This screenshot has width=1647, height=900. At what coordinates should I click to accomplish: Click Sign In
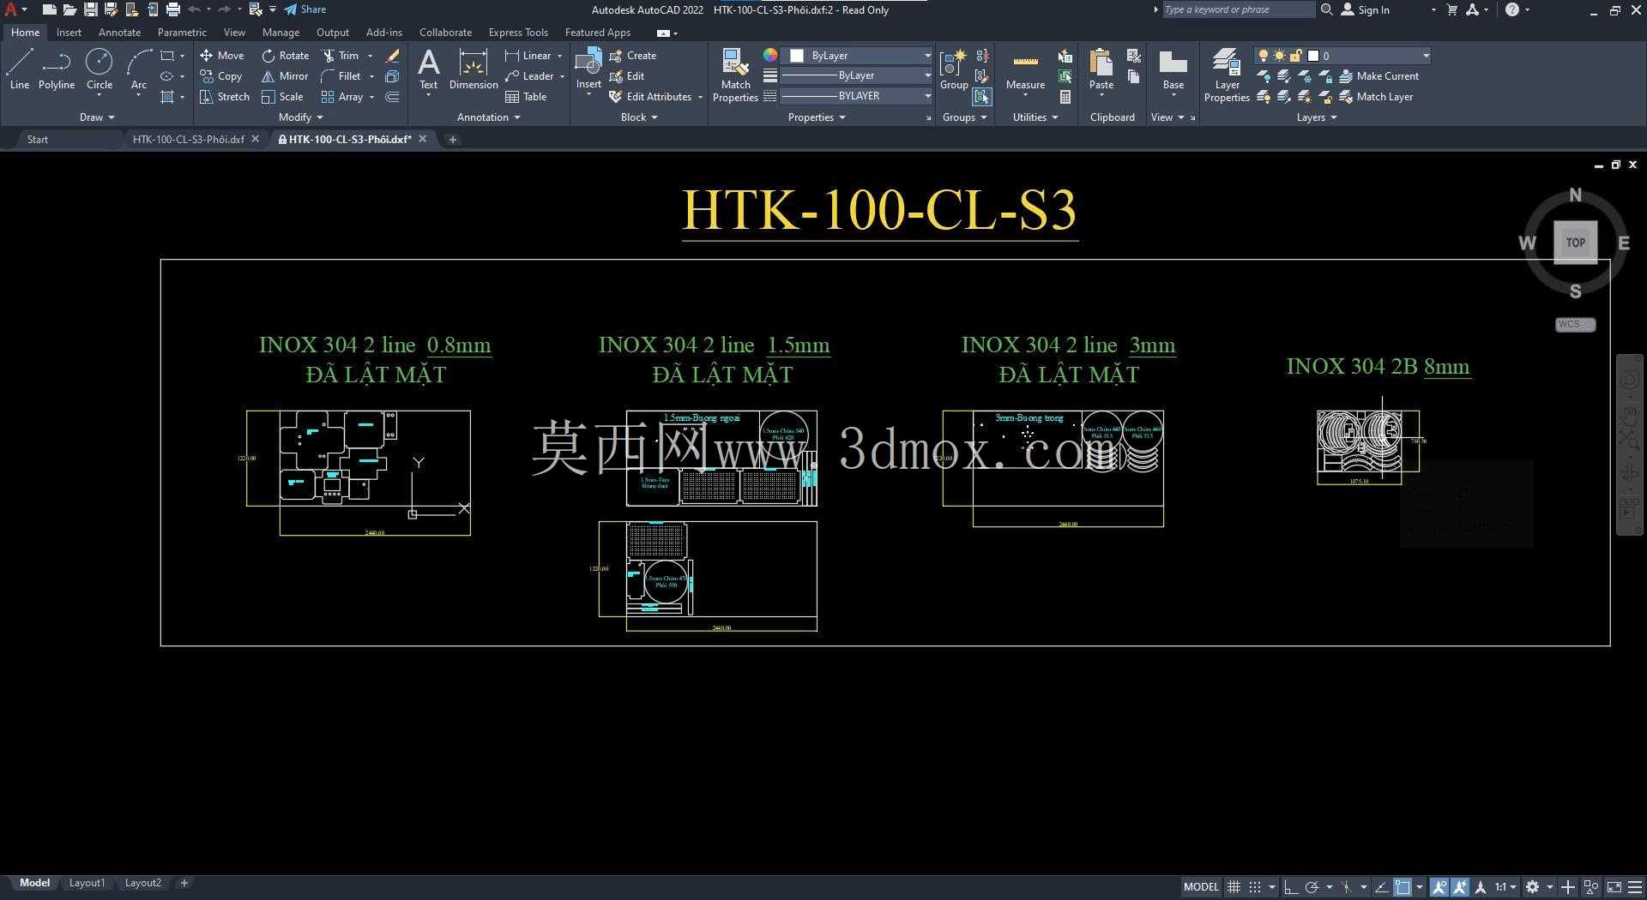click(1366, 9)
